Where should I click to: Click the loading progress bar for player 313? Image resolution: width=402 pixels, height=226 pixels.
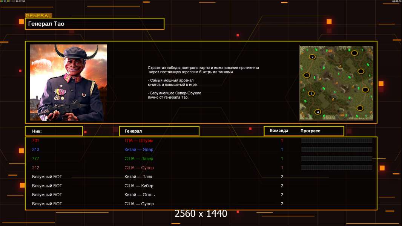click(x=337, y=150)
